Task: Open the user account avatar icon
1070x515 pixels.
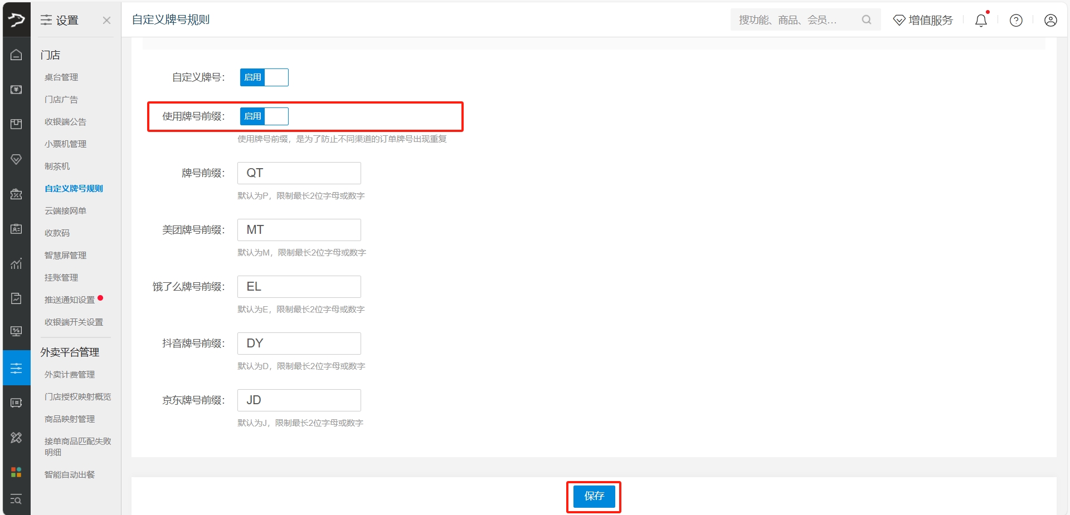Action: click(x=1050, y=20)
